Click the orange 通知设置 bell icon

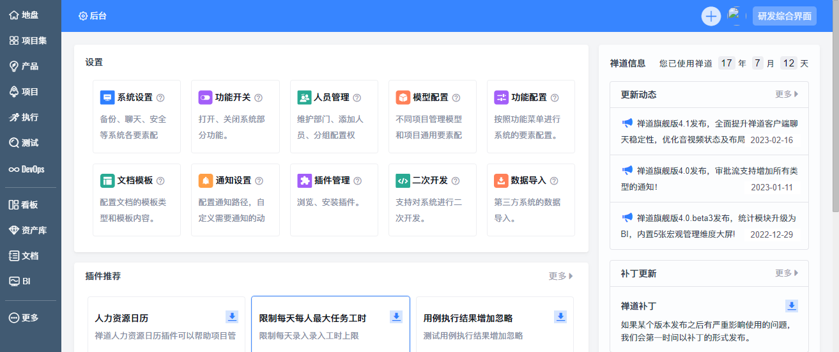205,181
